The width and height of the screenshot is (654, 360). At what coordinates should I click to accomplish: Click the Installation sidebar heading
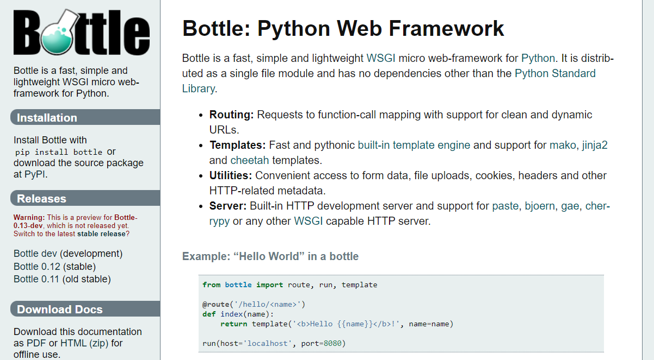coord(85,118)
